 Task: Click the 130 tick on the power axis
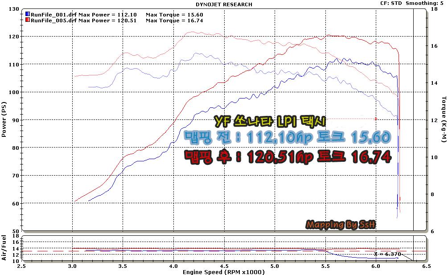pyautogui.click(x=14, y=9)
